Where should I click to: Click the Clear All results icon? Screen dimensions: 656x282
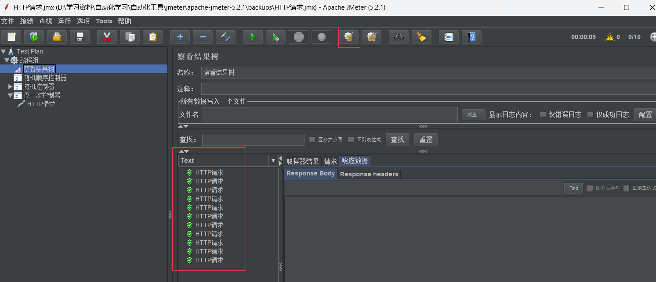click(372, 37)
